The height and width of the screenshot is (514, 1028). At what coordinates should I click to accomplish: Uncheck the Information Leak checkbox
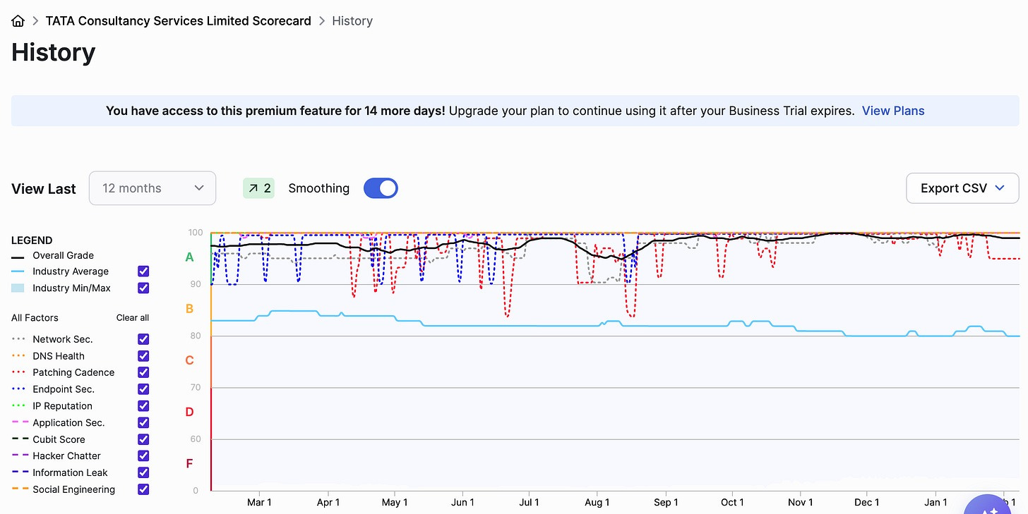coord(143,472)
